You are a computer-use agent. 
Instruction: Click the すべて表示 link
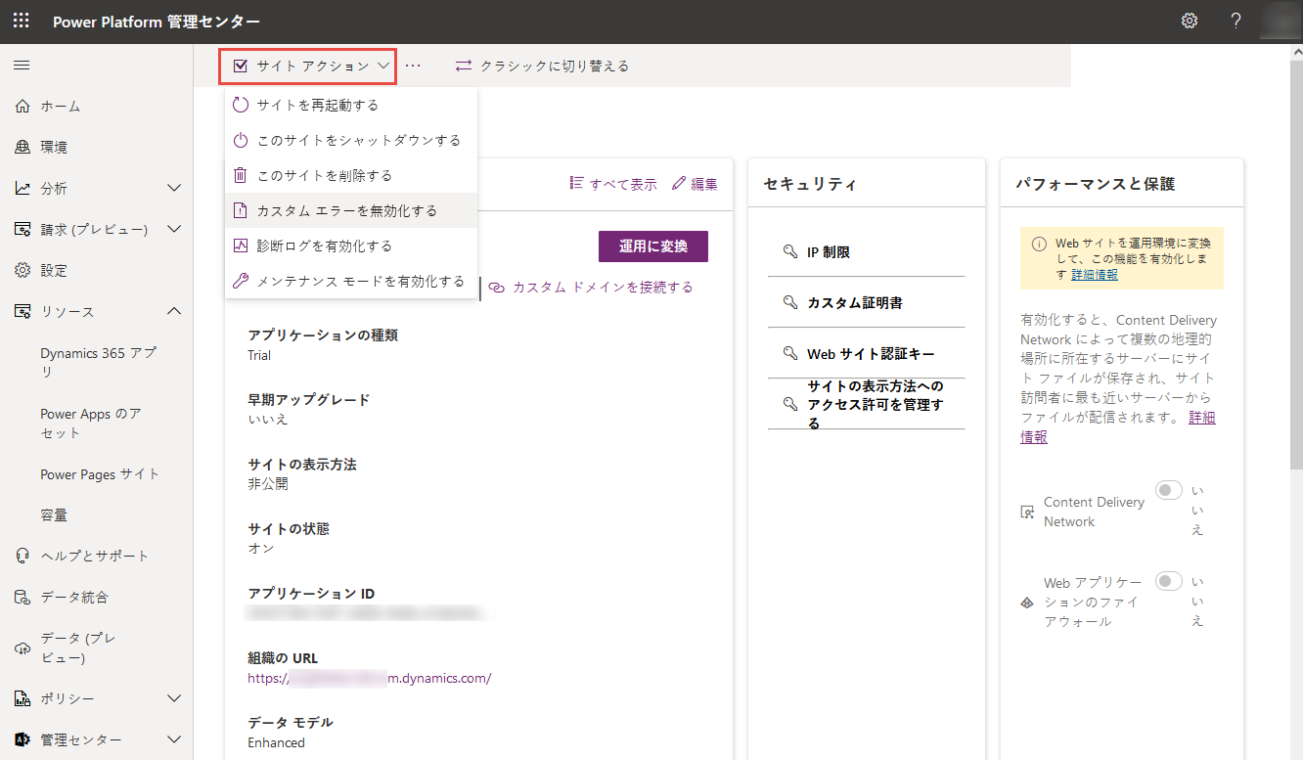point(623,184)
